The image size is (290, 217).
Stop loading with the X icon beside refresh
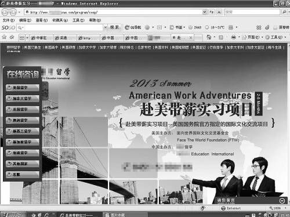(x=219, y=12)
